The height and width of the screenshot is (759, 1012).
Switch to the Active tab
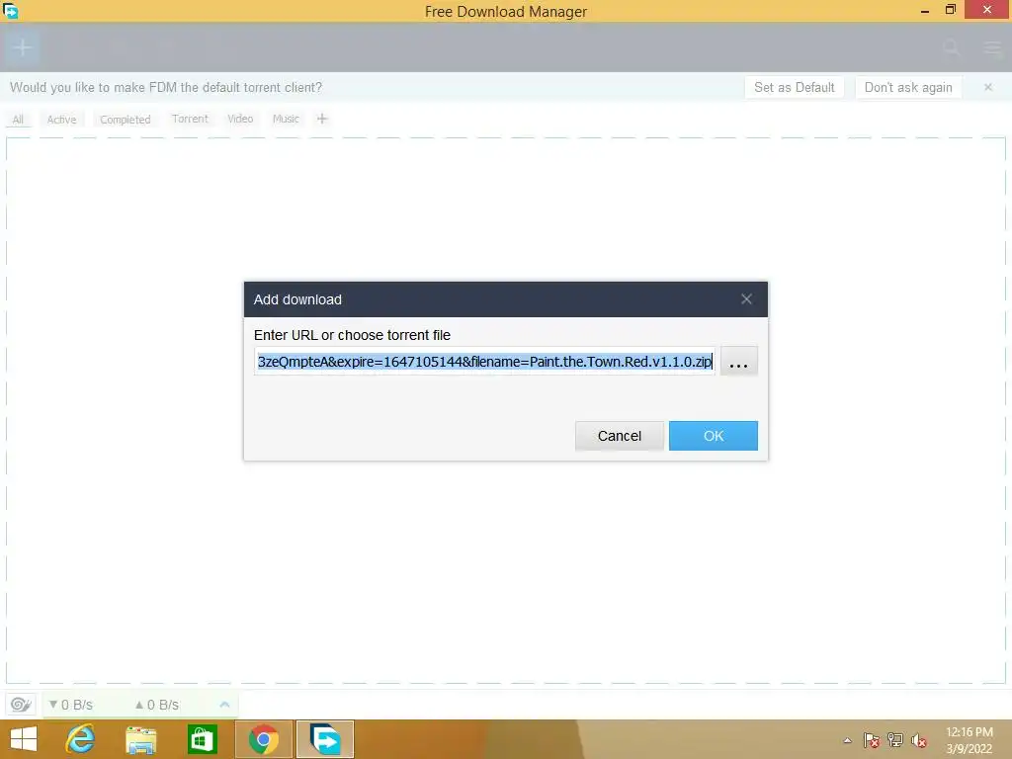[61, 119]
